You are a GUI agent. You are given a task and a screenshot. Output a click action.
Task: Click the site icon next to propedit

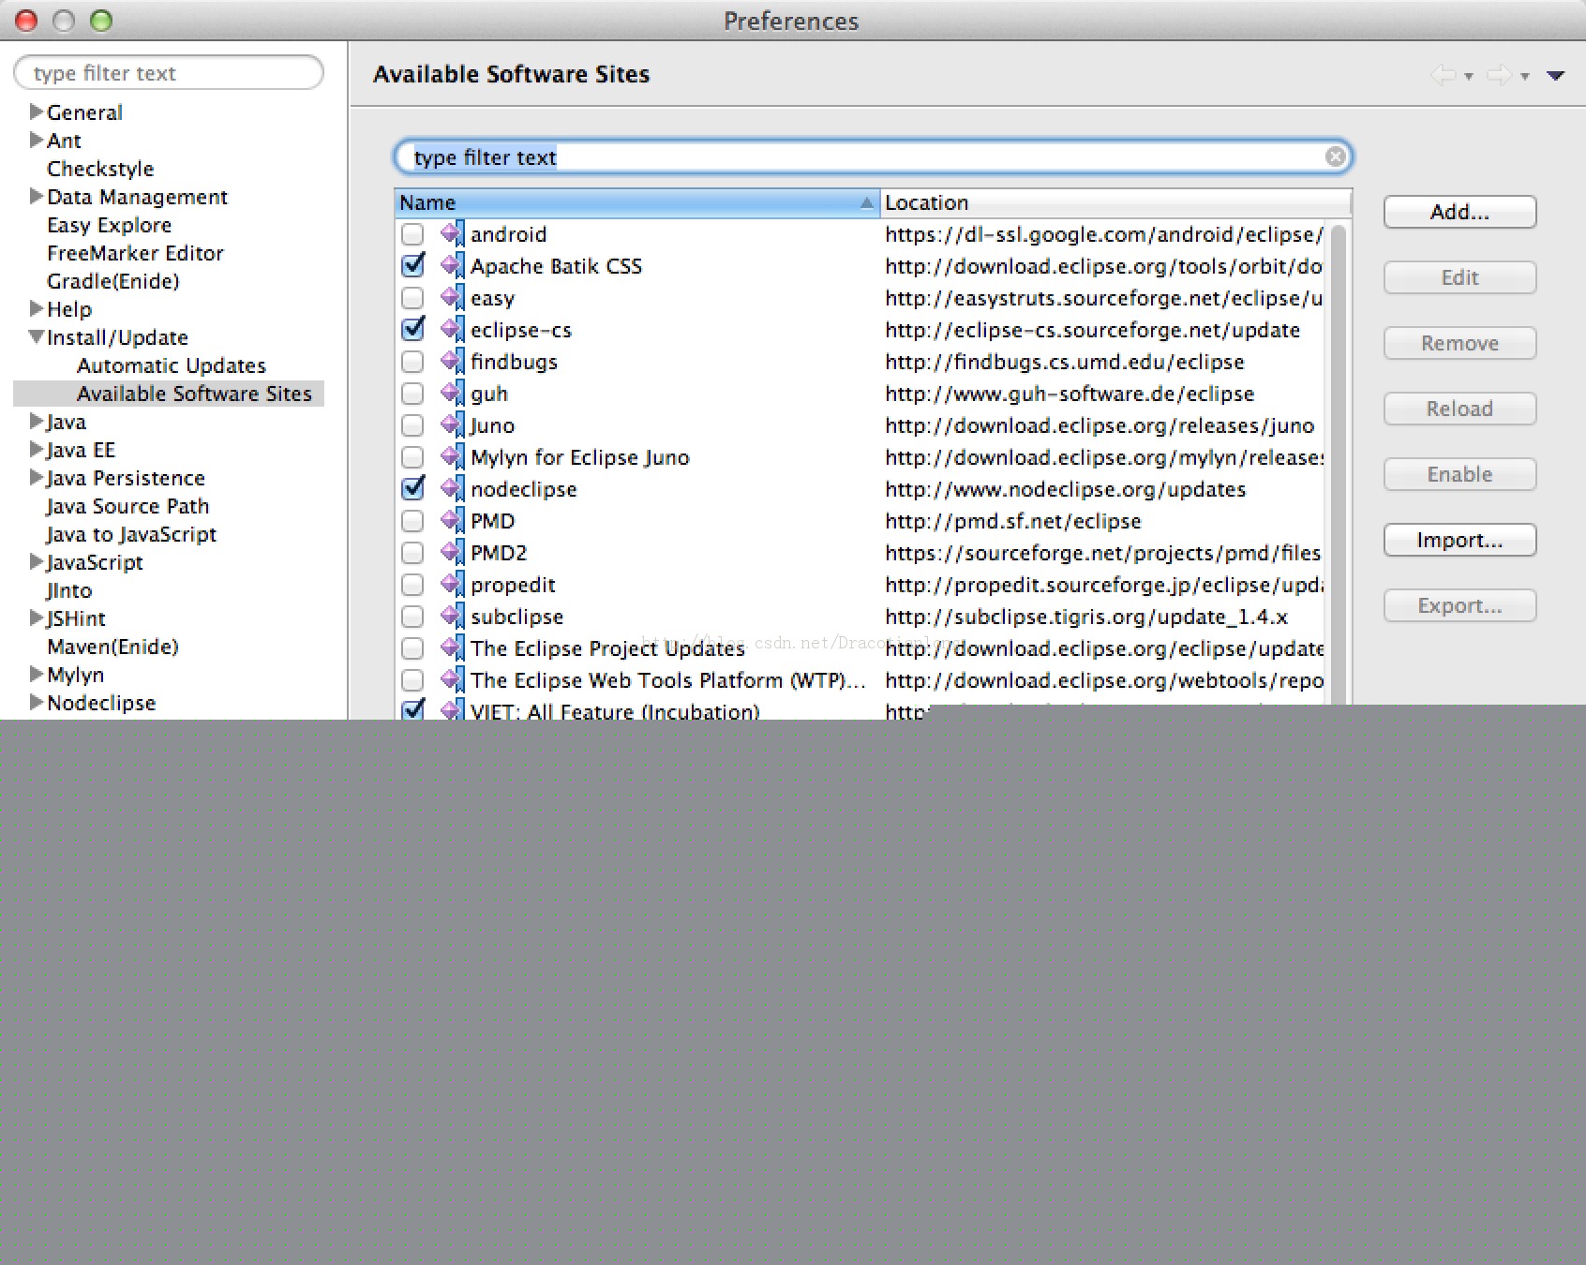pyautogui.click(x=453, y=584)
